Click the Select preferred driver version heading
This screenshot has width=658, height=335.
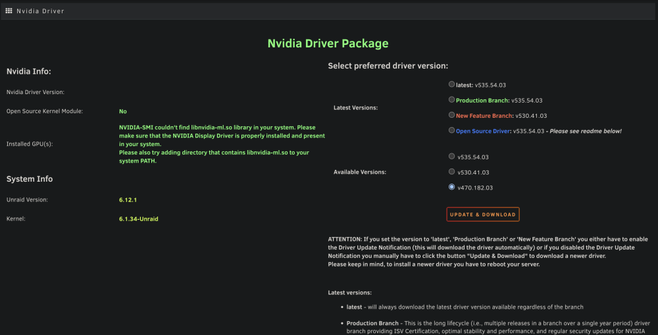388,66
